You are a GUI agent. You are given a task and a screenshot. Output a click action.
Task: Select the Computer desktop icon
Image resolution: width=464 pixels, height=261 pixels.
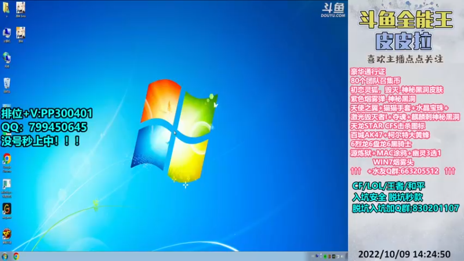[7, 35]
